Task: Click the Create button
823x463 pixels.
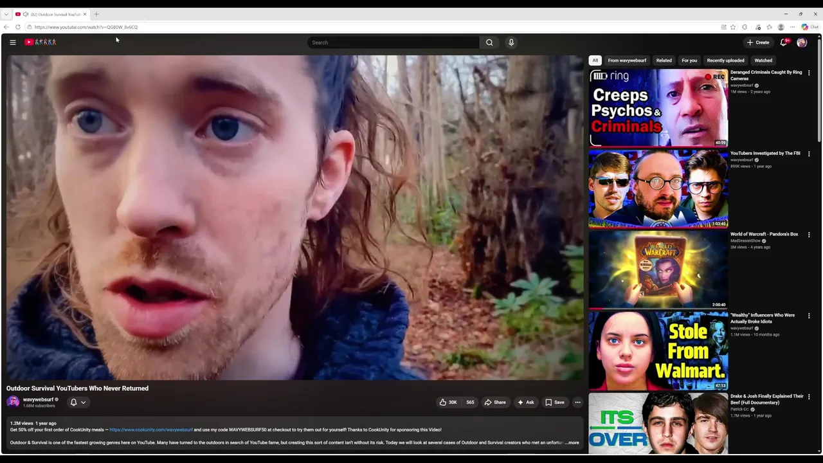Action: click(758, 42)
